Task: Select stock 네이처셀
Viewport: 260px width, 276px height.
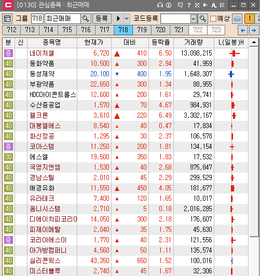Action: coord(42,53)
